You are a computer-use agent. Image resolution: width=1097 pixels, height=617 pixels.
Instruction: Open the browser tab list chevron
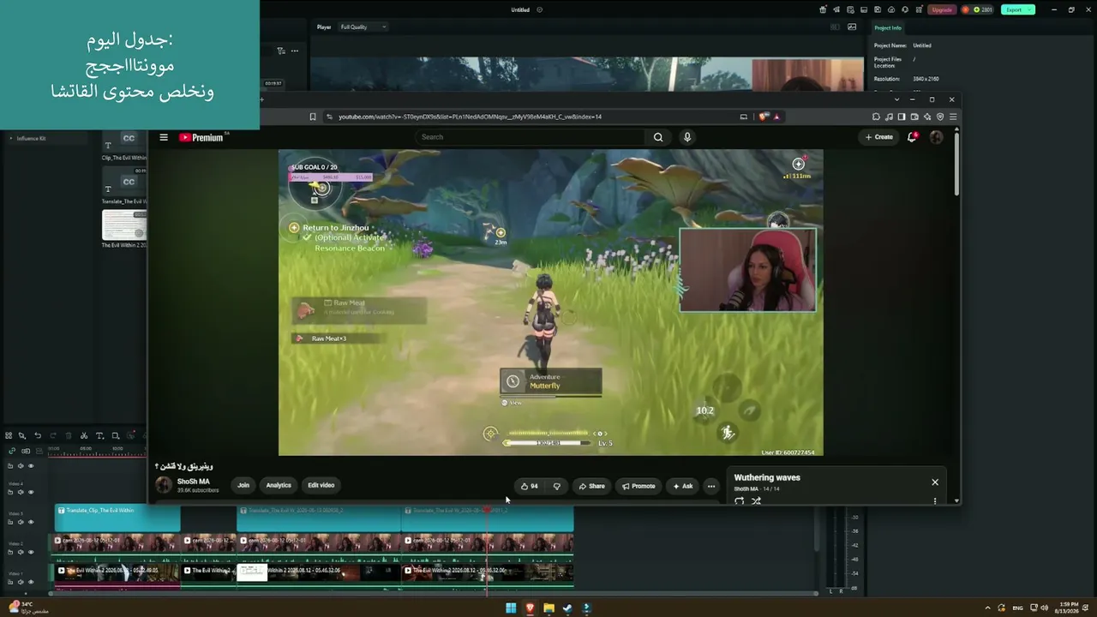coord(897,99)
